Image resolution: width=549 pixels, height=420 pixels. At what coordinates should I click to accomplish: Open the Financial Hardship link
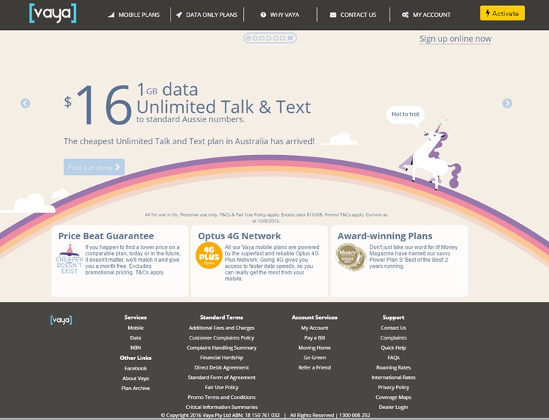click(x=222, y=358)
